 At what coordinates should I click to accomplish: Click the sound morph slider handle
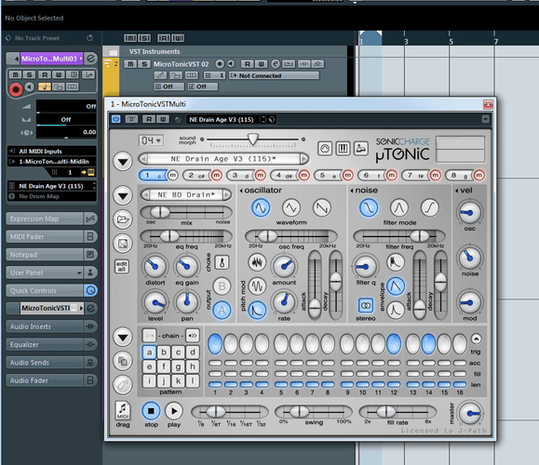click(253, 139)
